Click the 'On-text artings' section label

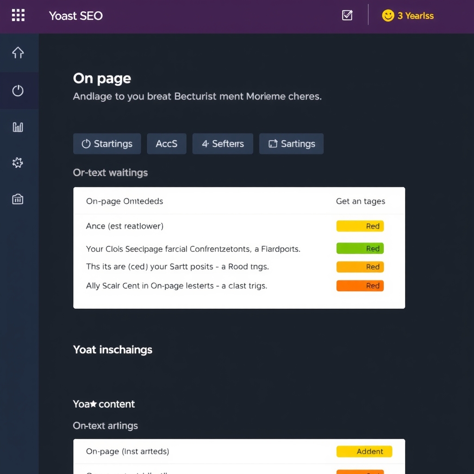point(105,426)
